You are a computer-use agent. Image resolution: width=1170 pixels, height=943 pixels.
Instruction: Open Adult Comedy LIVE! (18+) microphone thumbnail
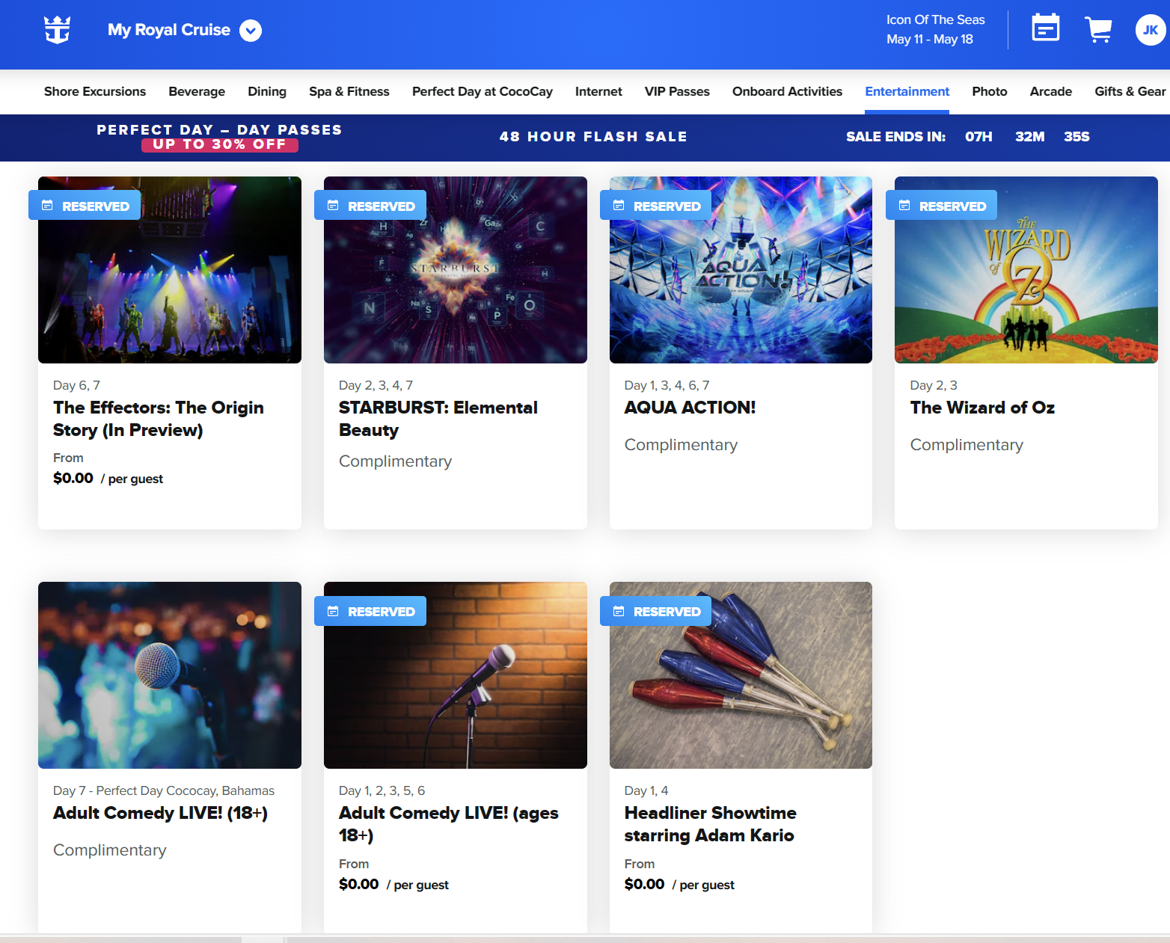click(x=170, y=675)
